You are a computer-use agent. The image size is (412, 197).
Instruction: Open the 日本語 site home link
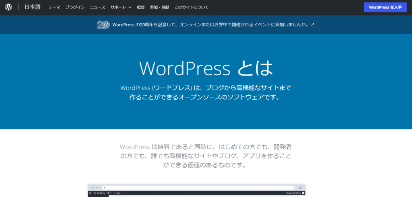pyautogui.click(x=33, y=7)
